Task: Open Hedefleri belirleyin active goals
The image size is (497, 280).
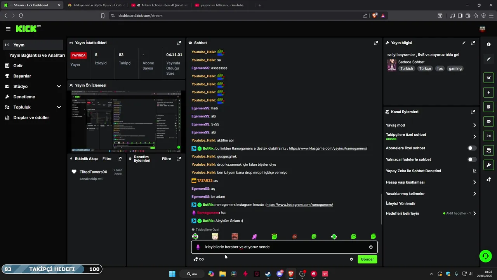Action: click(x=431, y=213)
